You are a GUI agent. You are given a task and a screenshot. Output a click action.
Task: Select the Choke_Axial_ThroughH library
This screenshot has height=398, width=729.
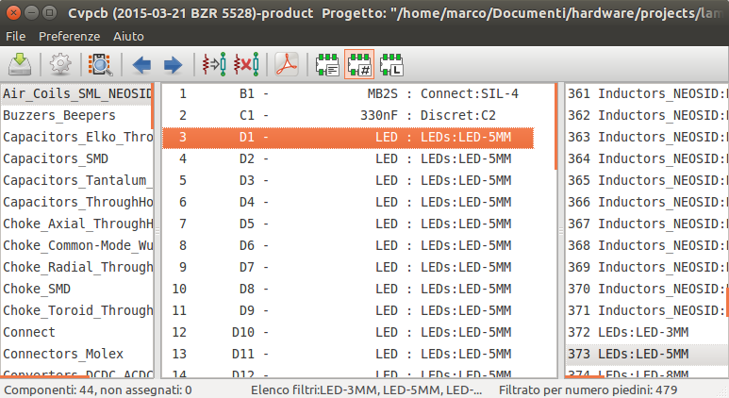click(x=76, y=224)
